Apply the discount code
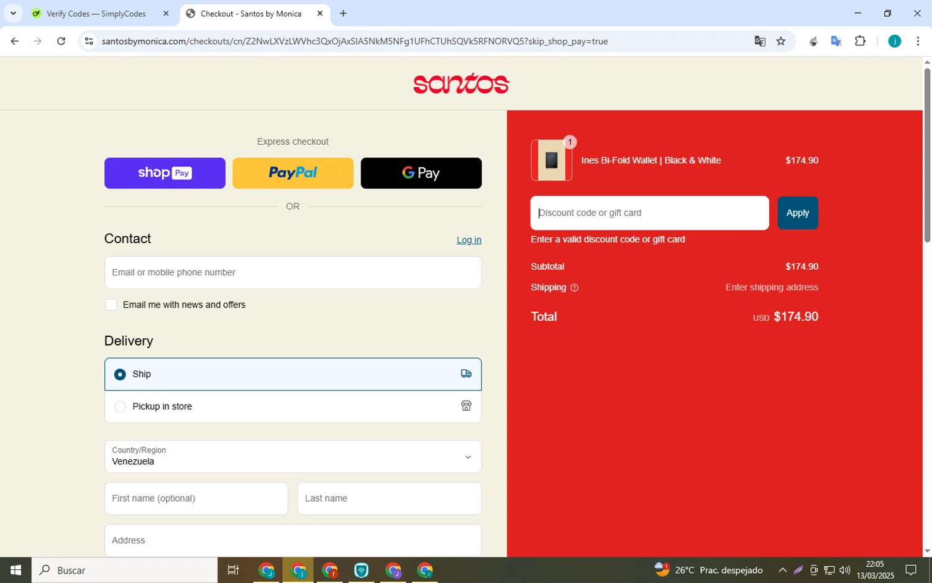Image resolution: width=932 pixels, height=583 pixels. pos(797,213)
